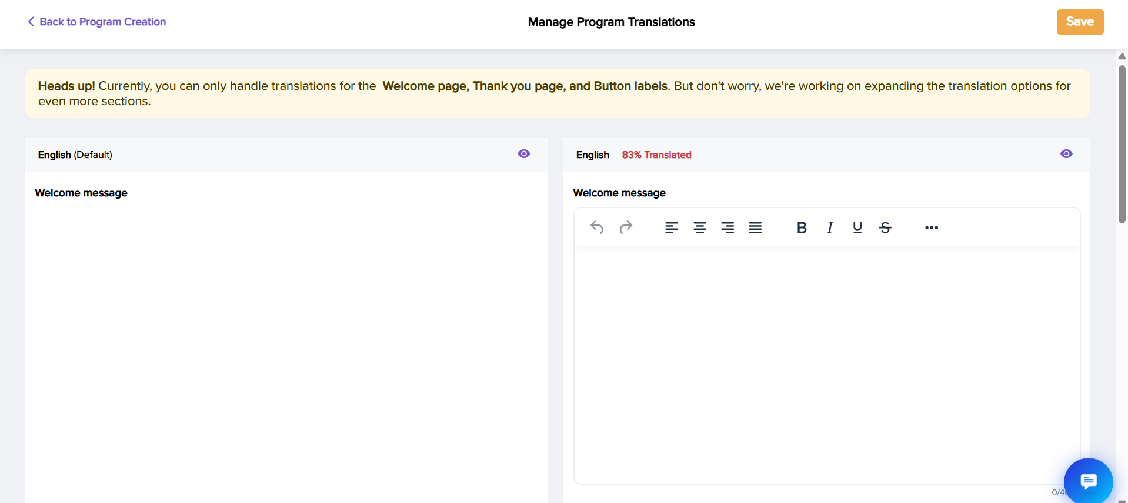This screenshot has height=503, width=1128.
Task: Click the scroll up arrow of scrollbar
Action: point(1122,56)
